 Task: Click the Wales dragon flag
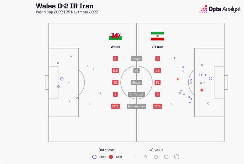[x=115, y=36]
